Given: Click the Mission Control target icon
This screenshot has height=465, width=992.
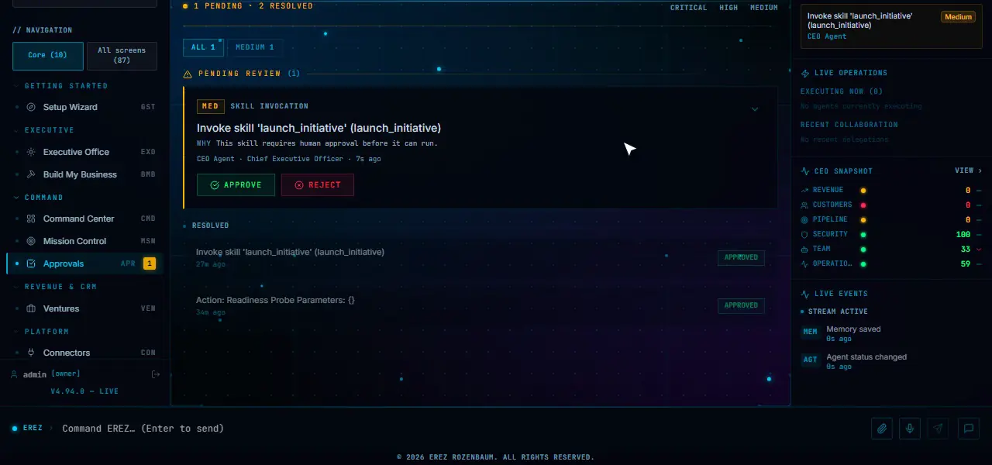Looking at the screenshot, I should click(31, 241).
